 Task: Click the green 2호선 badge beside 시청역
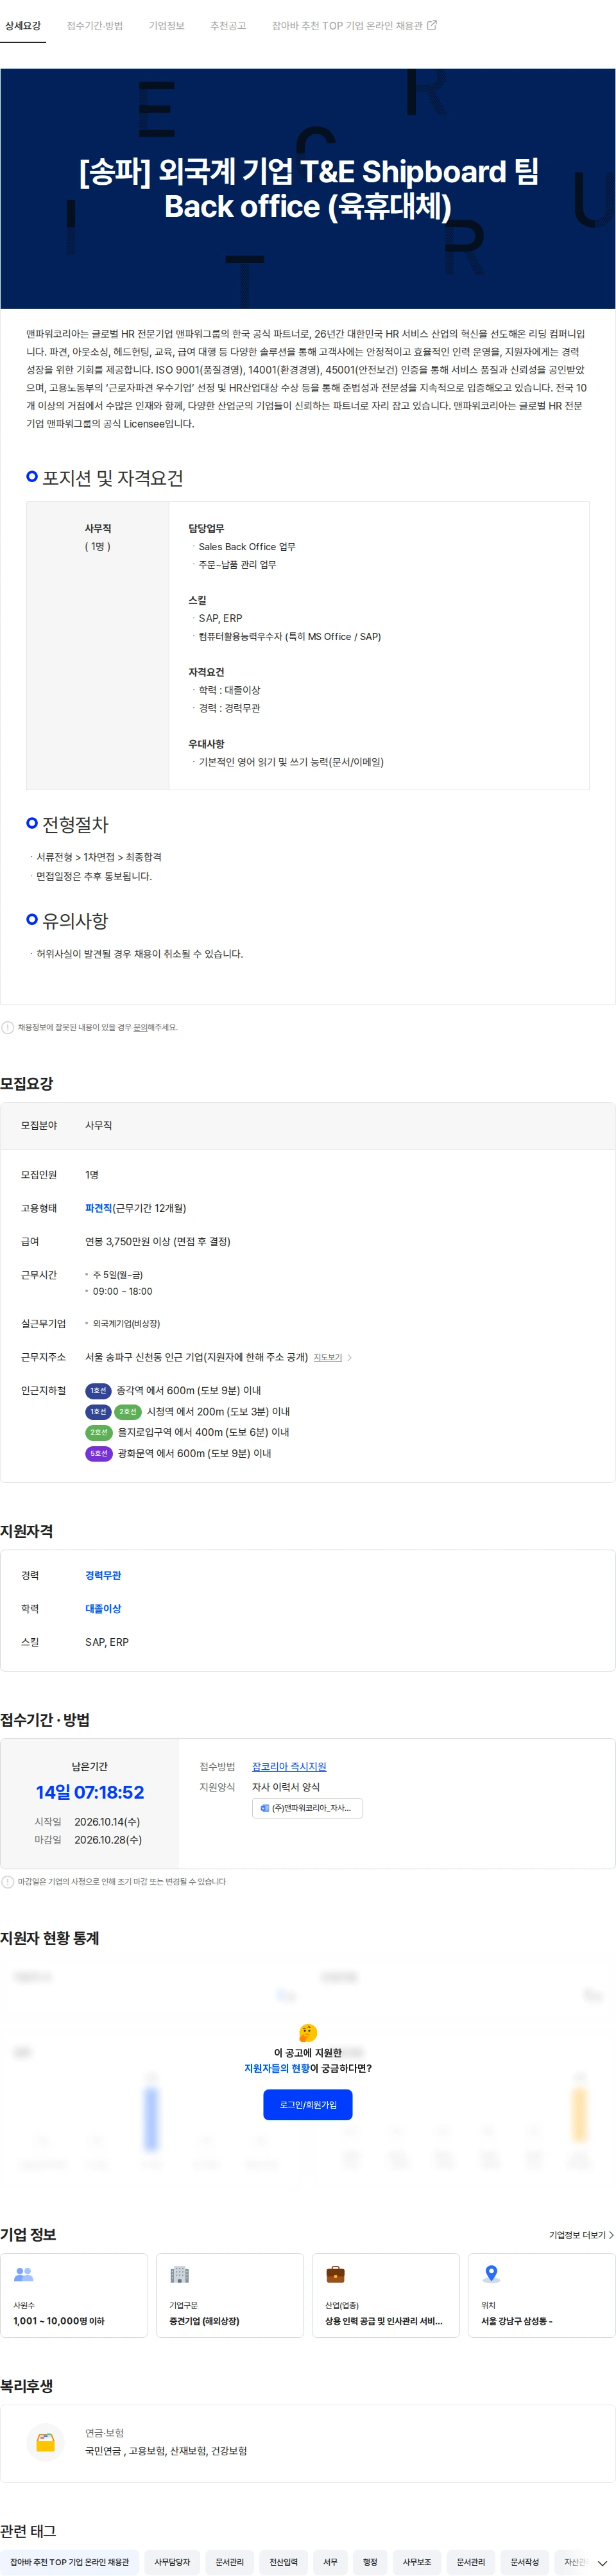(x=128, y=1411)
